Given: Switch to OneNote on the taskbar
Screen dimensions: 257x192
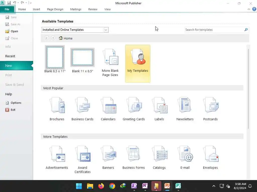Looking at the screenshot, I should click(145, 186).
